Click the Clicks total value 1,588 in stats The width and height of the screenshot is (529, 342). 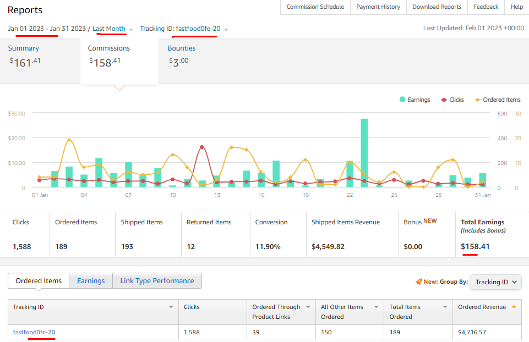pyautogui.click(x=22, y=247)
